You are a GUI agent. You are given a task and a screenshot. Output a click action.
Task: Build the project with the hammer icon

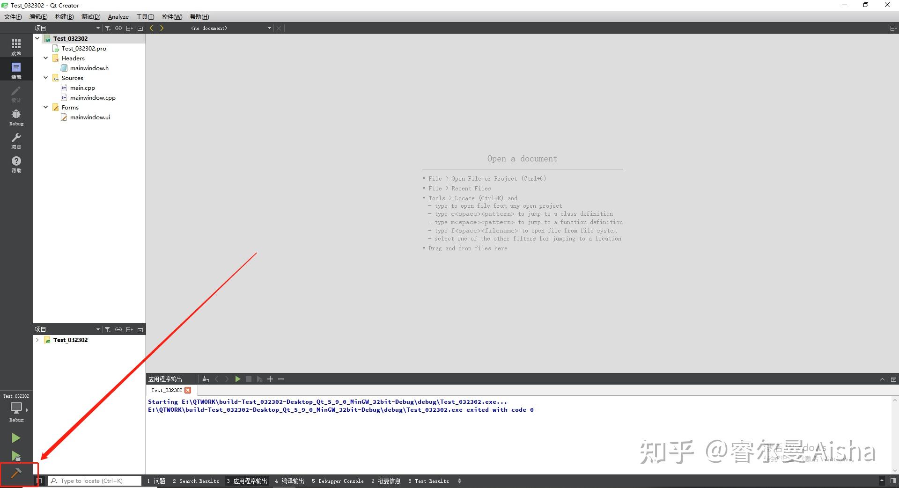[16, 473]
